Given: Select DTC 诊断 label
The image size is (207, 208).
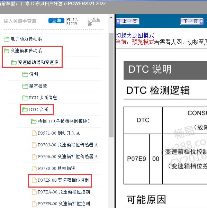Looking at the screenshot, I should (38, 110).
